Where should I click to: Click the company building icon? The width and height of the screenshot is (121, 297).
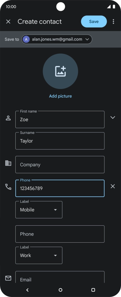pos(8,163)
